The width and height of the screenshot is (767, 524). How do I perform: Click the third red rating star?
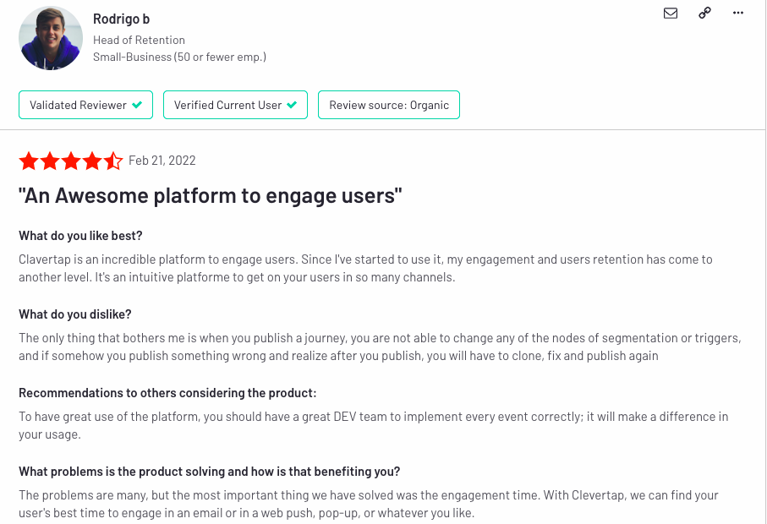pos(71,161)
